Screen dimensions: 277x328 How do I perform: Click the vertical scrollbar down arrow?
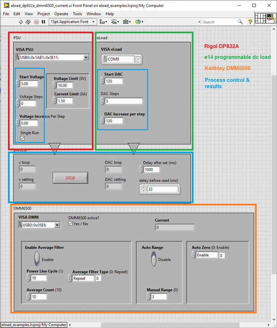click(x=274, y=320)
